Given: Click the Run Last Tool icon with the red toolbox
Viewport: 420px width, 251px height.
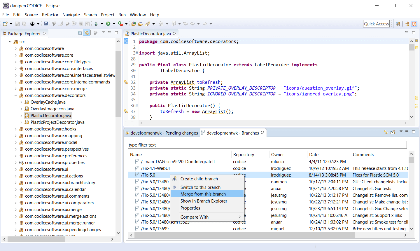Looking at the screenshot, I should coord(120,24).
